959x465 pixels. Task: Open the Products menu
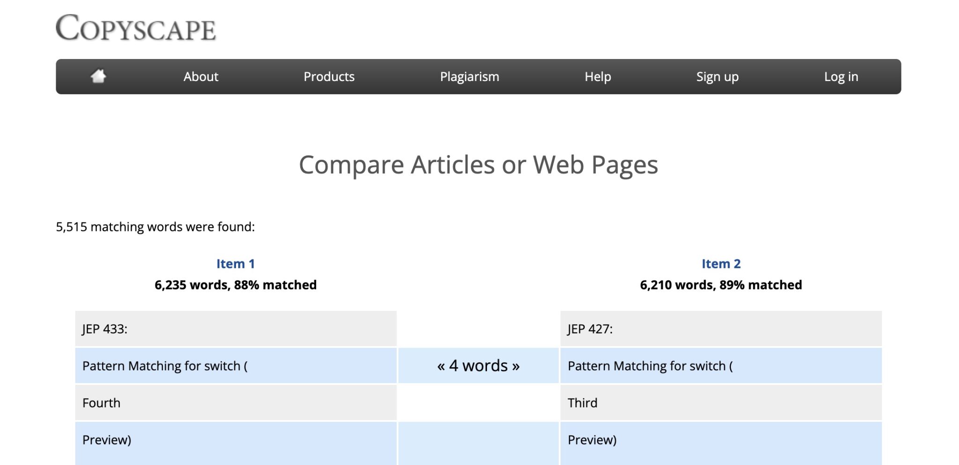pyautogui.click(x=329, y=76)
